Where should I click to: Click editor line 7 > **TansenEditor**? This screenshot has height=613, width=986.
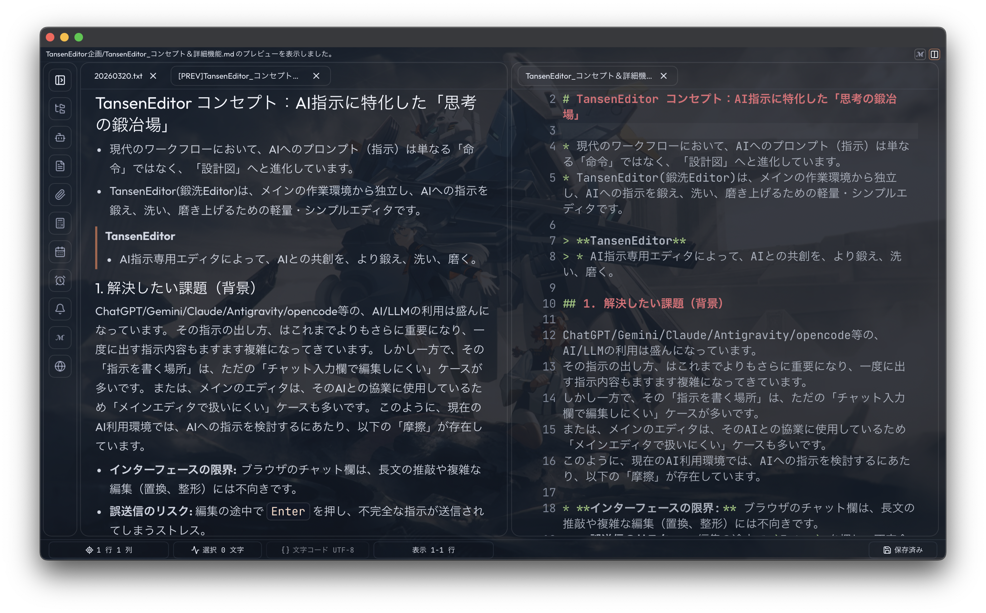click(624, 241)
